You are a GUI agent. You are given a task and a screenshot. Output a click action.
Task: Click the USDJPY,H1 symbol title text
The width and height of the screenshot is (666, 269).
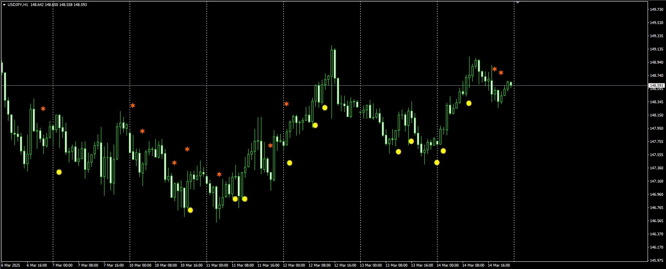pyautogui.click(x=18, y=5)
